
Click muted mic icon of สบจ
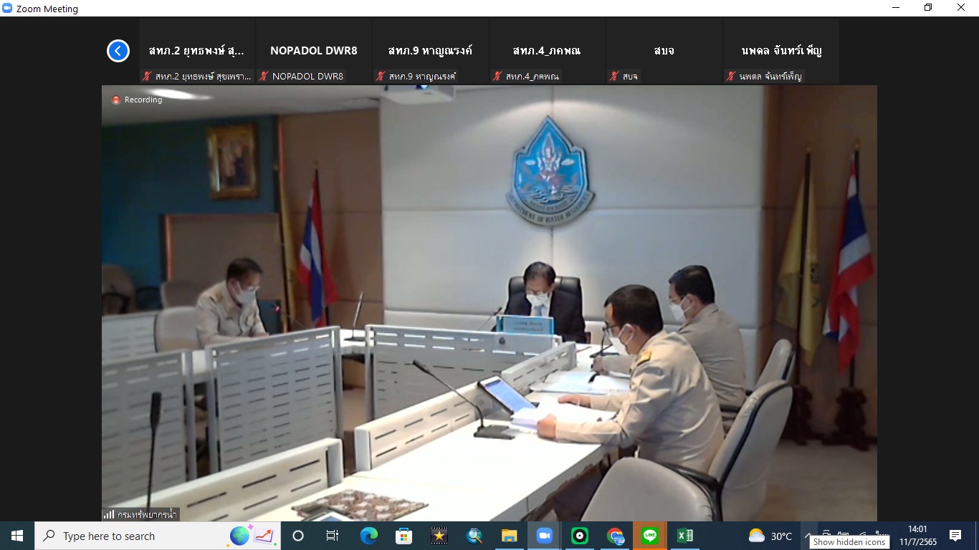coord(615,76)
